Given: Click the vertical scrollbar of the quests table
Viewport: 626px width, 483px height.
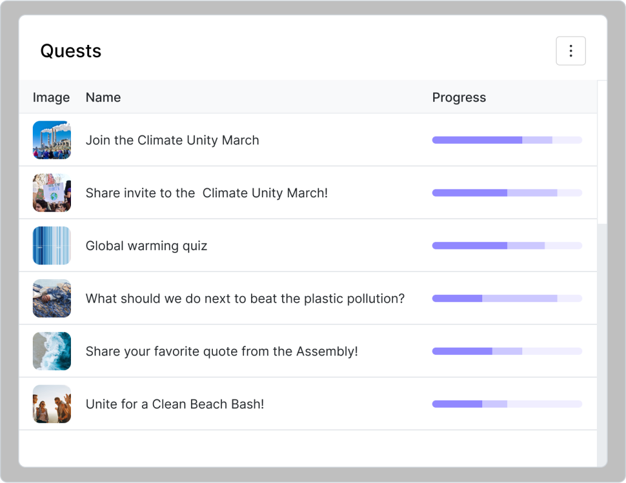Looking at the screenshot, I should coord(602,152).
